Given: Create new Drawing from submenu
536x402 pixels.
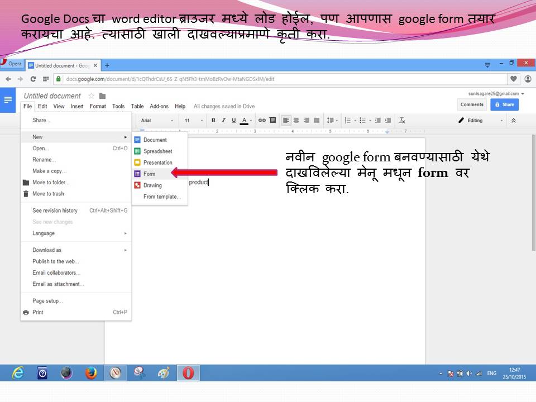Looking at the screenshot, I should (160, 185).
